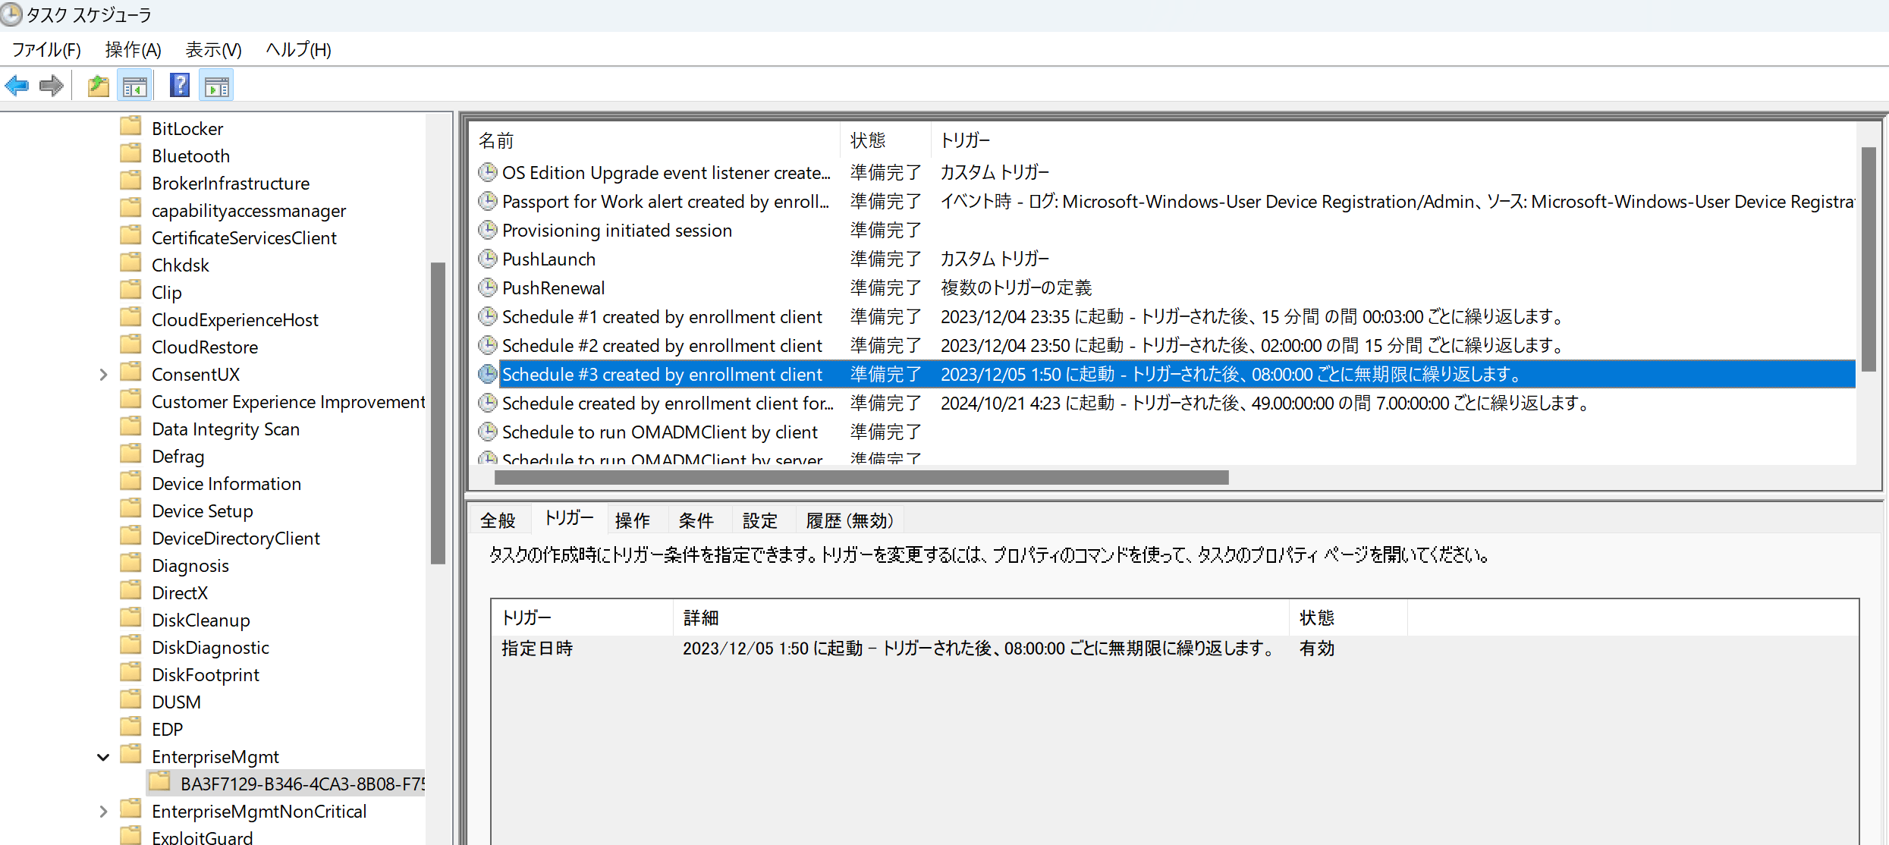Toggle the action pane toolbar icon
Image resolution: width=1889 pixels, height=845 pixels.
(217, 86)
